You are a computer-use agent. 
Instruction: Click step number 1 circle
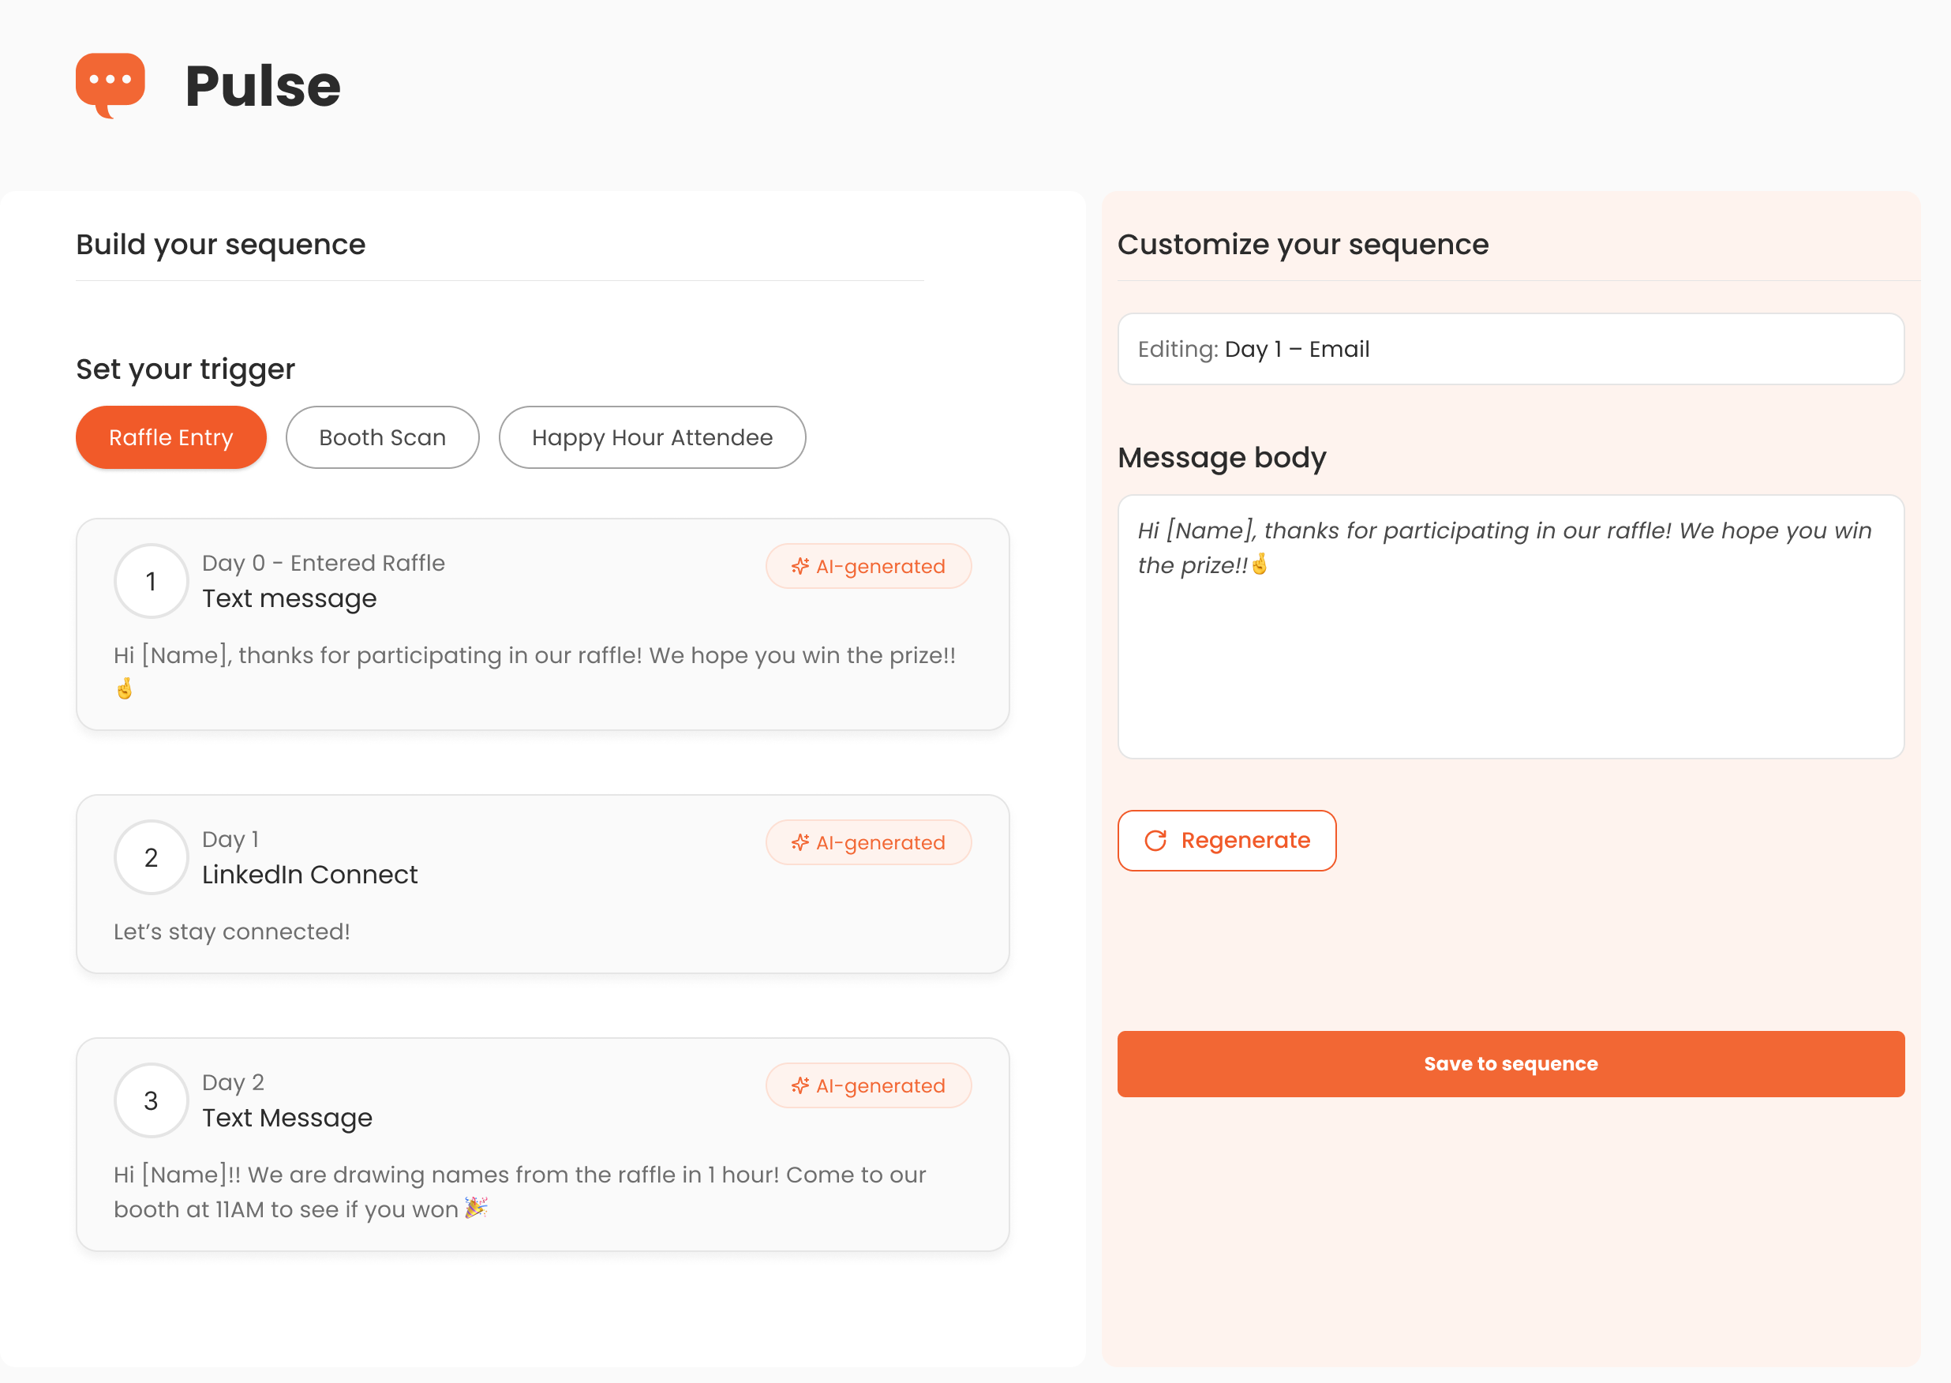coord(151,581)
